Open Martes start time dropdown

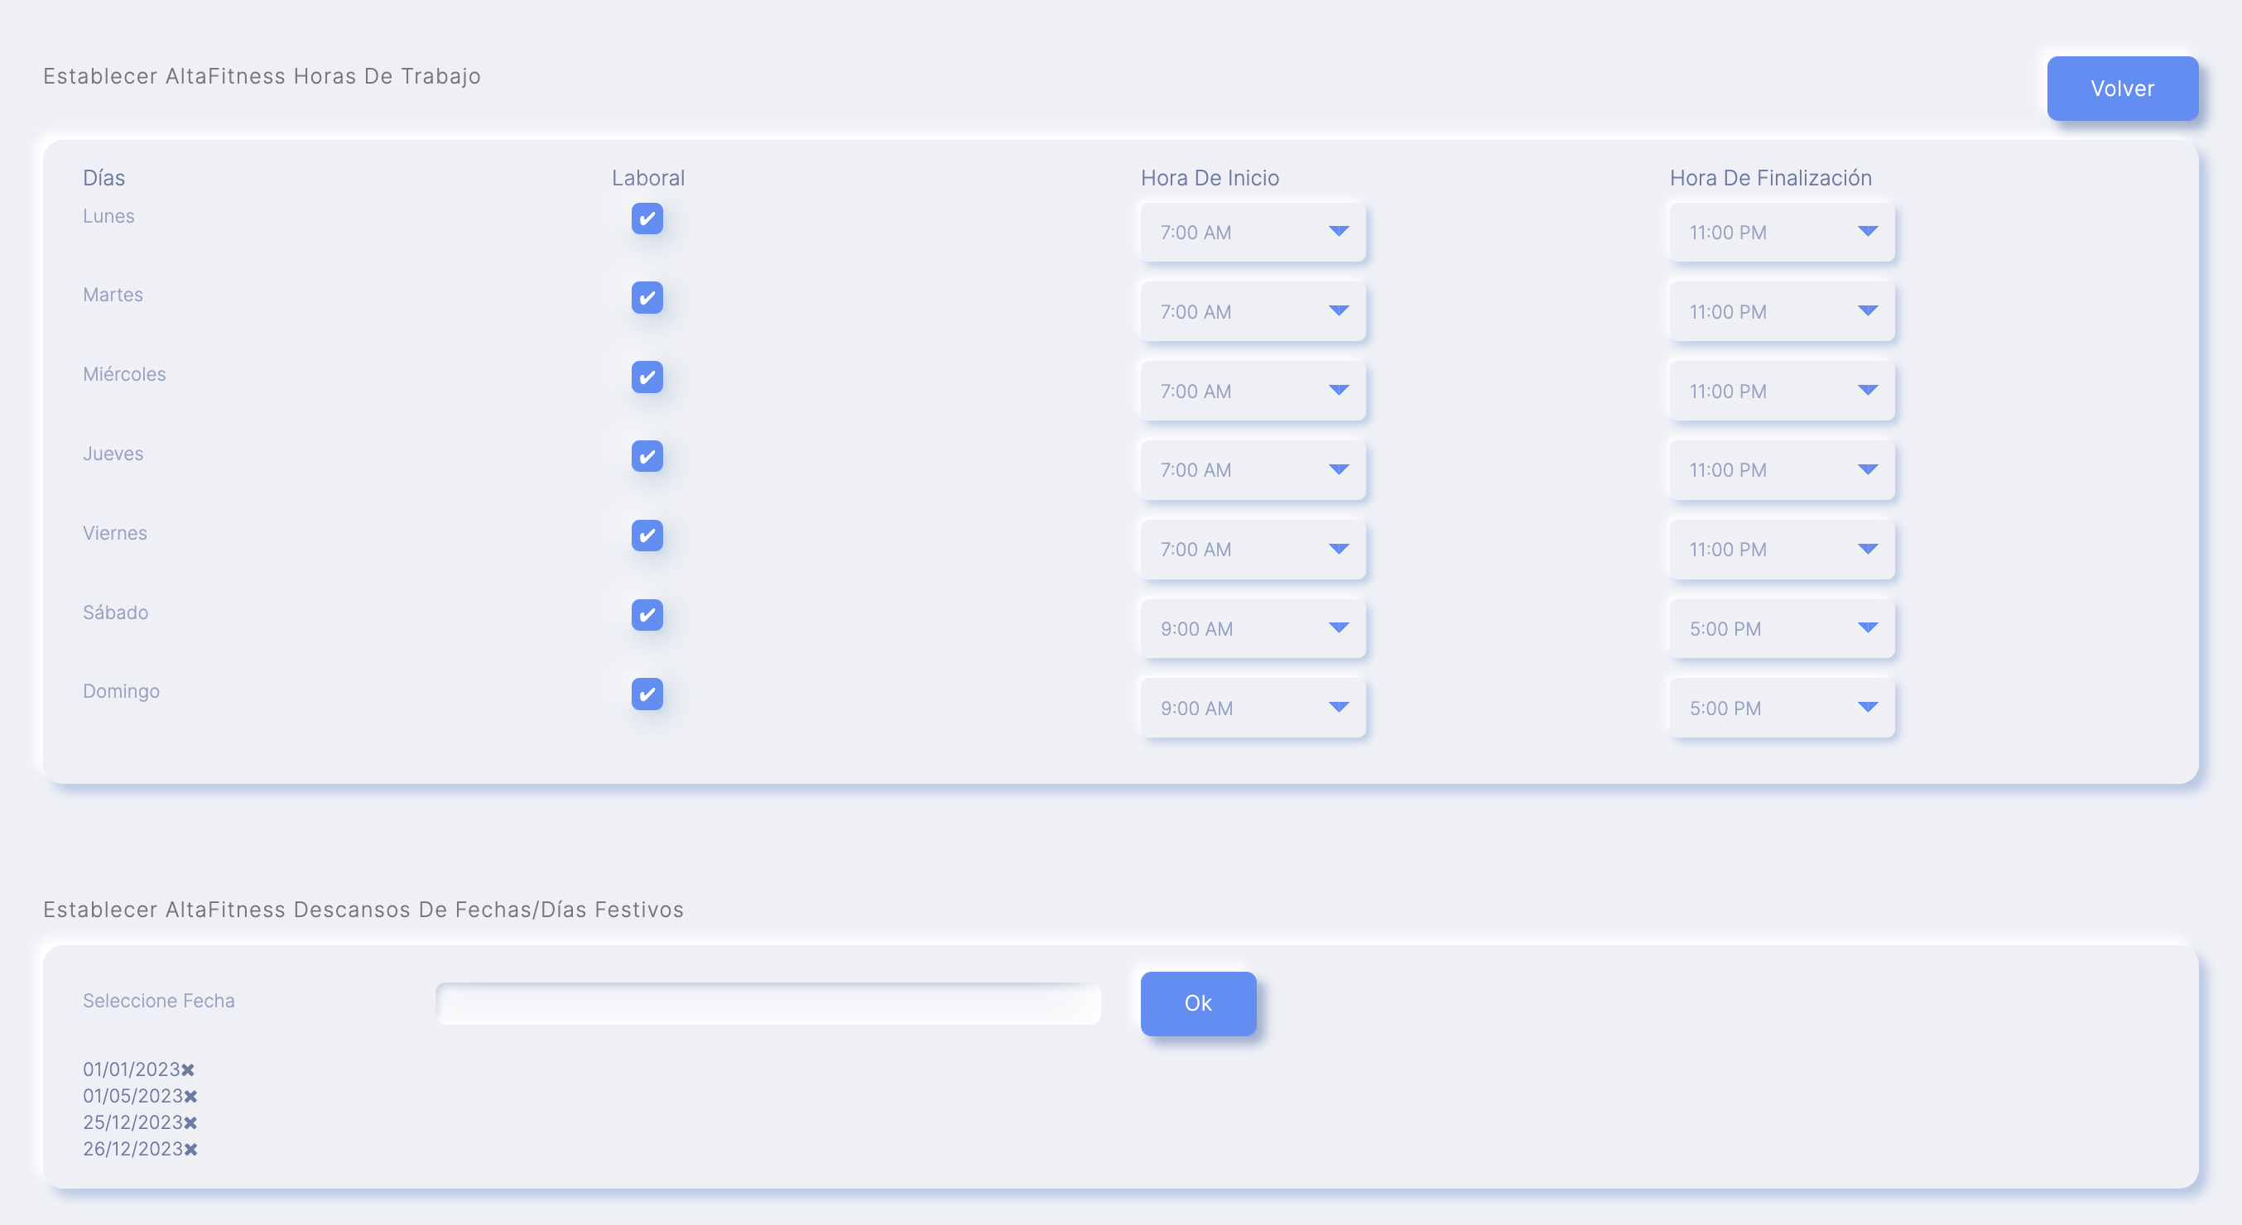pyautogui.click(x=1253, y=311)
